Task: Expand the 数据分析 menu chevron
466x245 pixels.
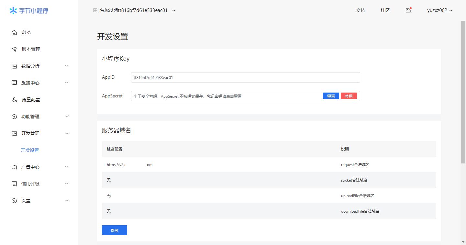Action: point(67,66)
